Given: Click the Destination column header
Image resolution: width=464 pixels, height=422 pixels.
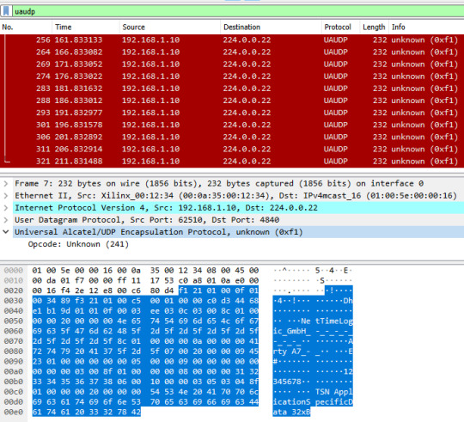Looking at the screenshot, I should point(271,28).
